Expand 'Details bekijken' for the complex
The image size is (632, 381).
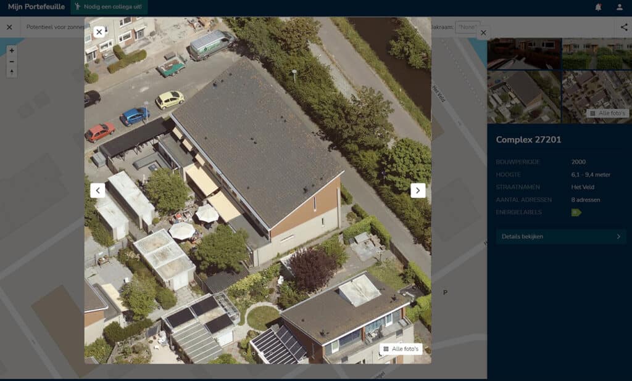tap(561, 236)
